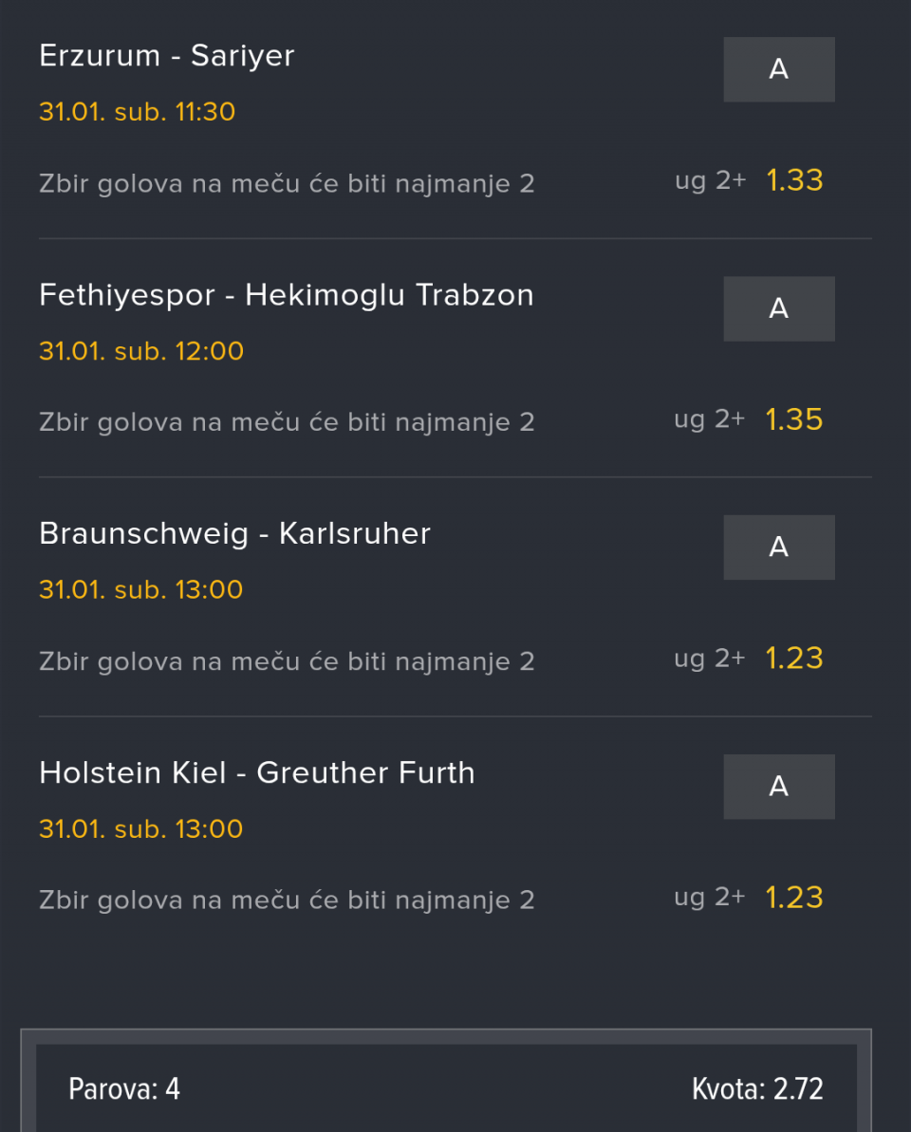Click the 31.01. sub. 11:30 date
911x1132 pixels.
click(x=137, y=112)
